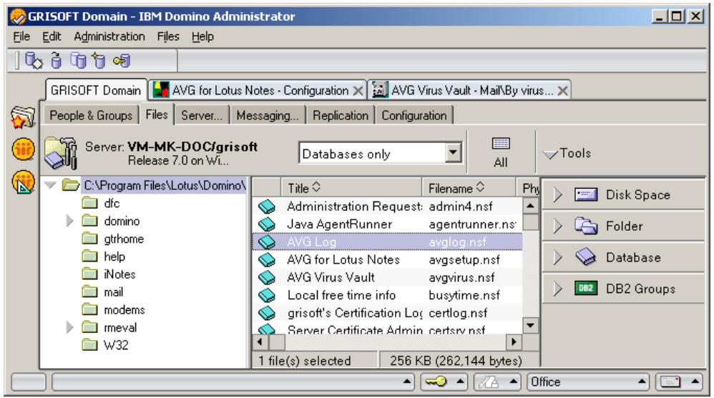This screenshot has width=714, height=398.
Task: Sort by Filename column header
Action: click(x=469, y=188)
